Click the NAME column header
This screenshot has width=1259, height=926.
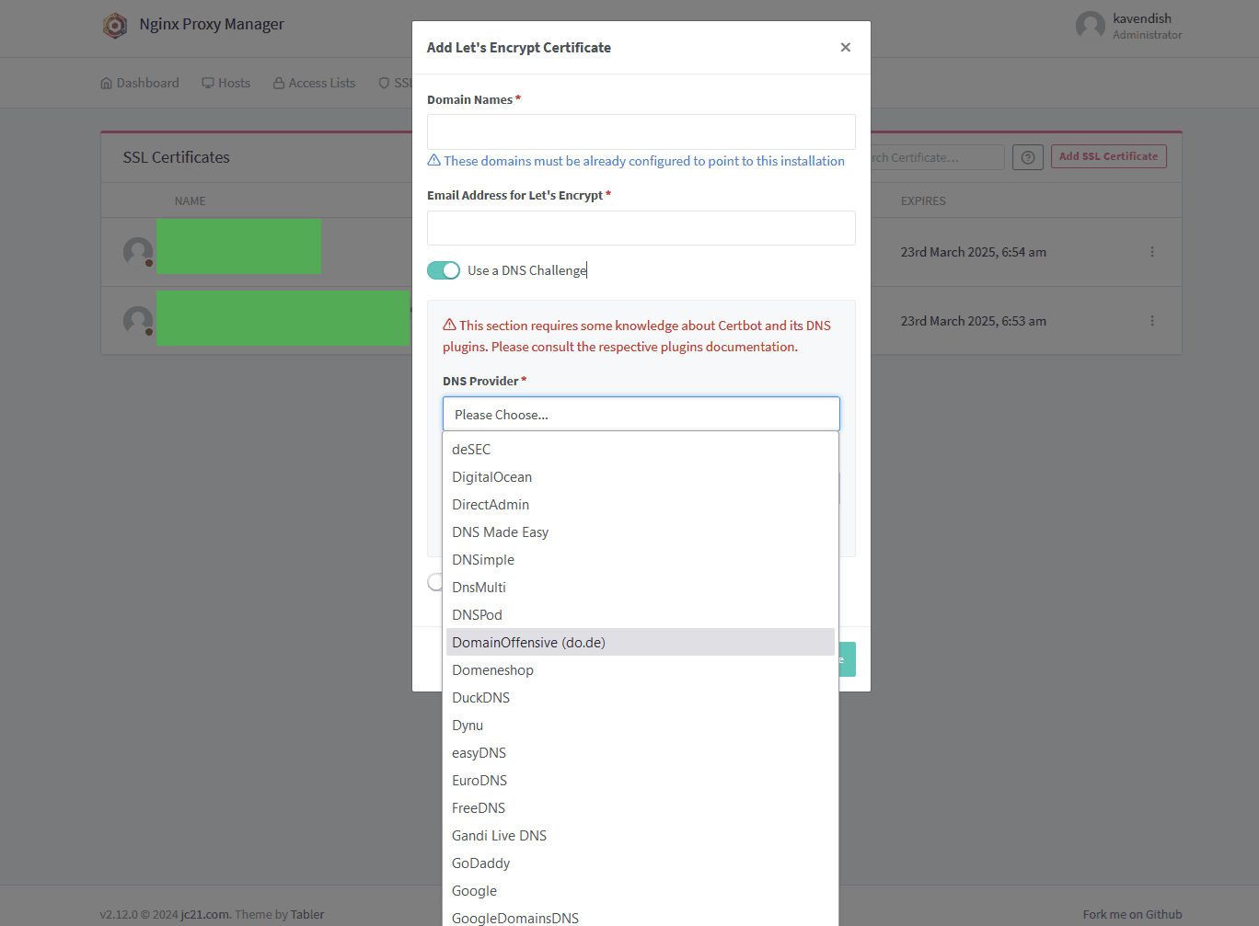point(191,201)
